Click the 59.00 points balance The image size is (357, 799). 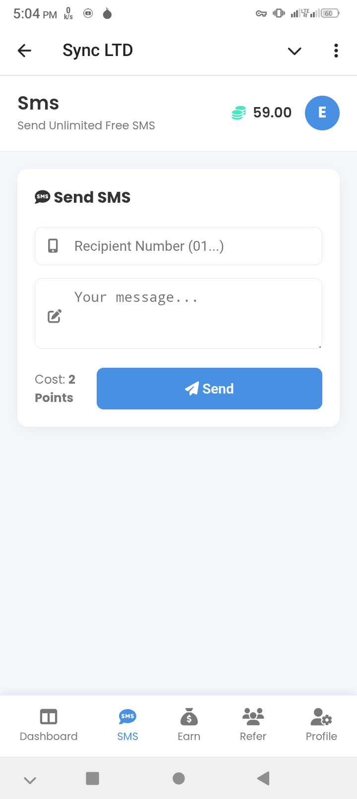pos(272,113)
